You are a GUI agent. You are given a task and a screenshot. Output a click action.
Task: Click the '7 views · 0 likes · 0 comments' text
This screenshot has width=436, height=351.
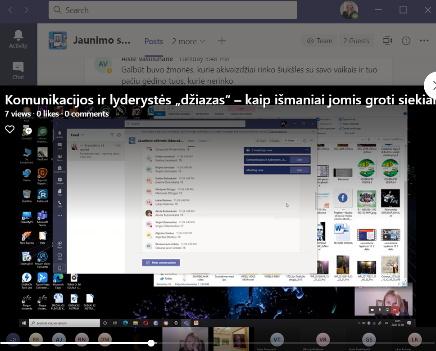(57, 114)
